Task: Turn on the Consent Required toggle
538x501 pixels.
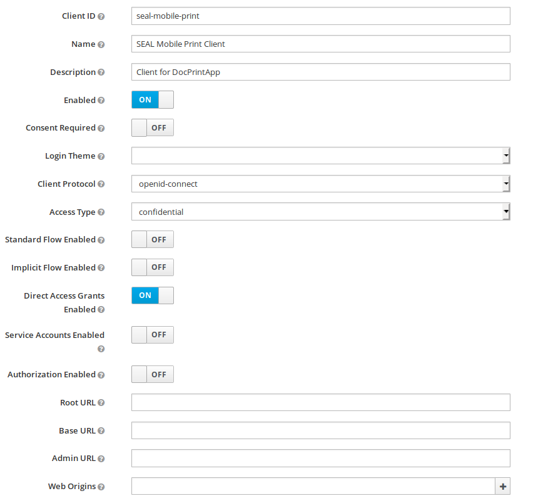Action: pyautogui.click(x=153, y=128)
